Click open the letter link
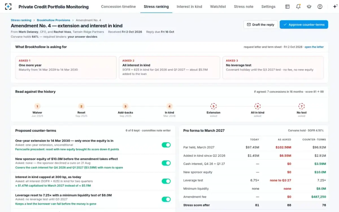 (x=314, y=47)
